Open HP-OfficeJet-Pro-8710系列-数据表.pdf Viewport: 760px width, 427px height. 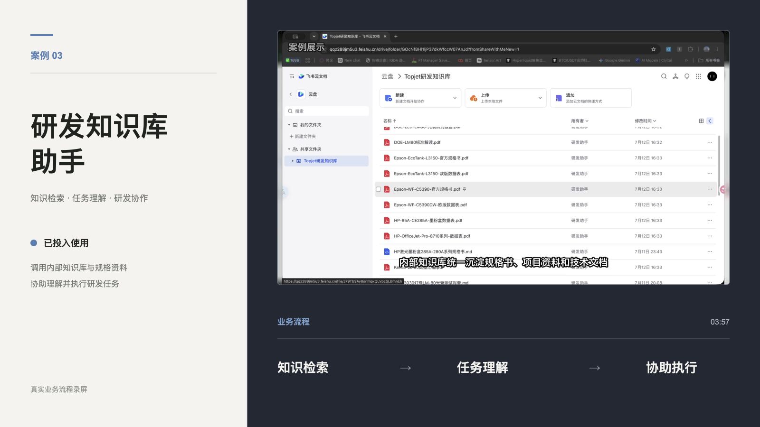[x=432, y=236]
